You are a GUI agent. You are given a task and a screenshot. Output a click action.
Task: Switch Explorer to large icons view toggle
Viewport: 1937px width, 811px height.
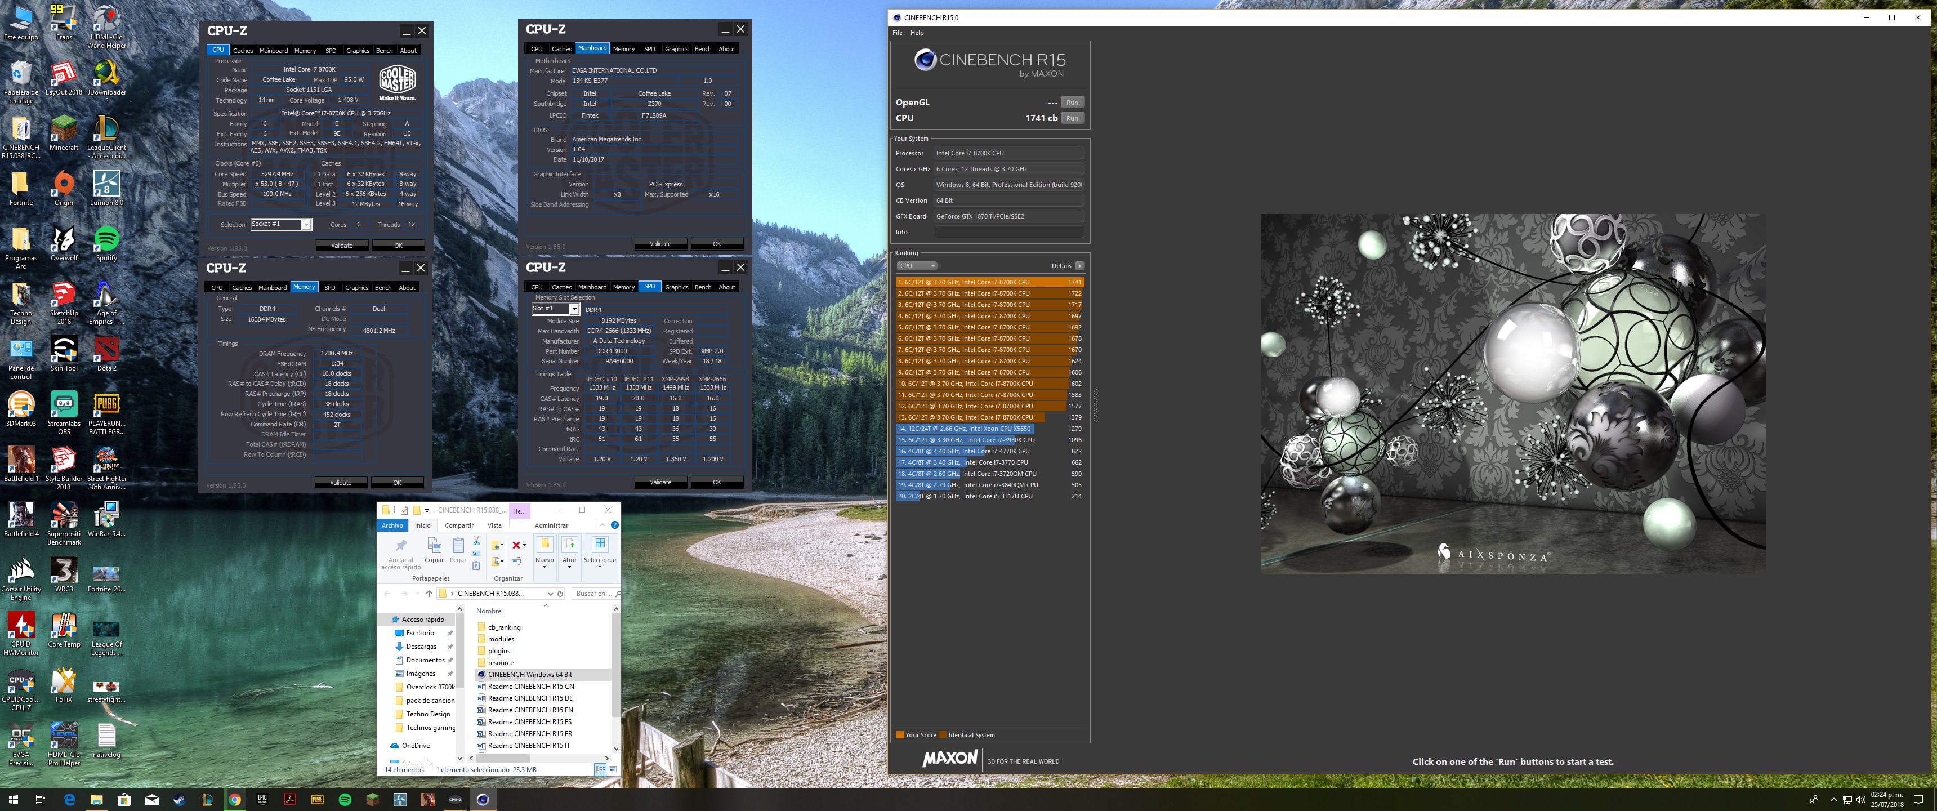pos(612,770)
